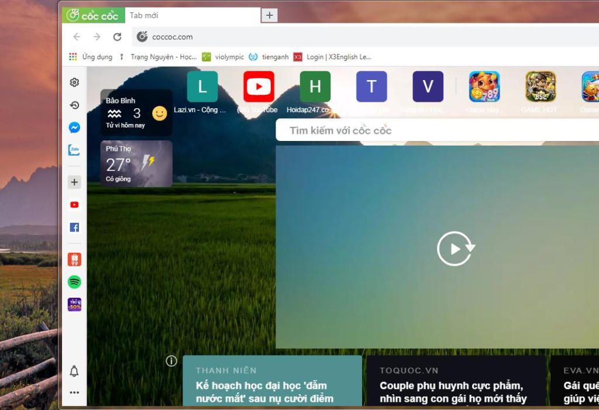
Task: Open sidebar settings gear icon
Action: point(74,82)
